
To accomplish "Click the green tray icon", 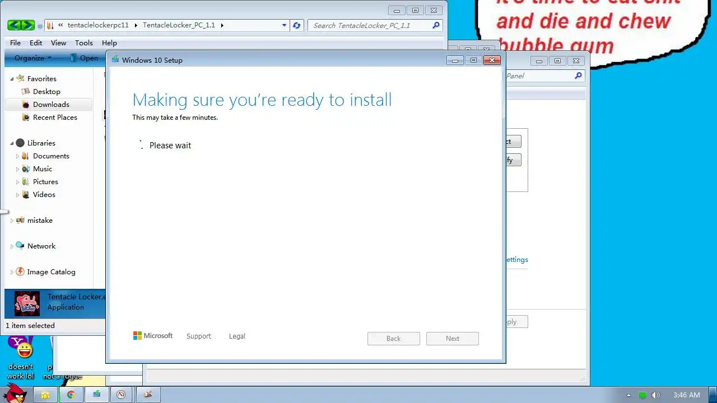I will (x=642, y=395).
